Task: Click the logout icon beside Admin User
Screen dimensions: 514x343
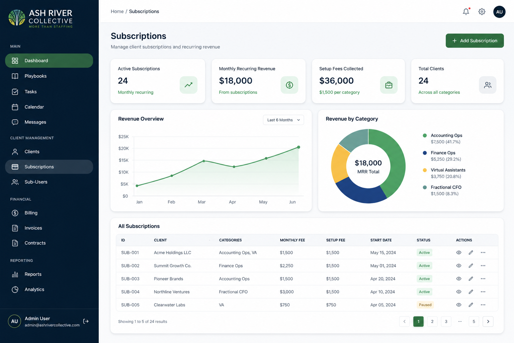Action: [86, 321]
